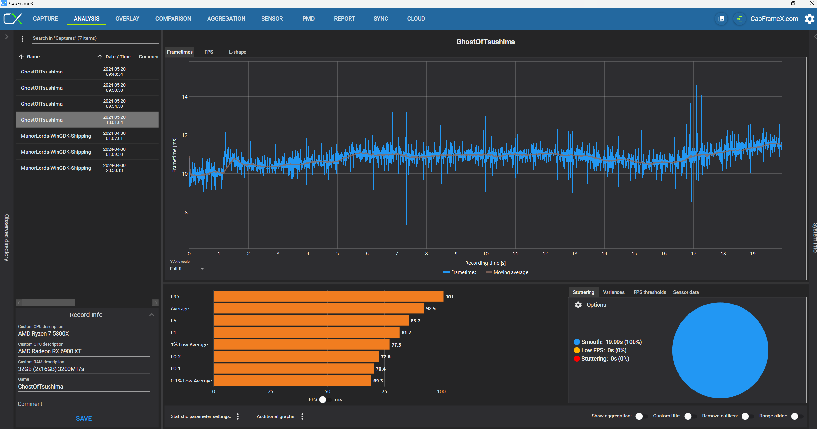The image size is (817, 429).
Task: Select ManorLords capture from 01:09:50
Action: (87, 152)
